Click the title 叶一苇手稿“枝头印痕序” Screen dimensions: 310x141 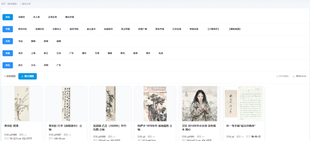pyautogui.click(x=241, y=126)
